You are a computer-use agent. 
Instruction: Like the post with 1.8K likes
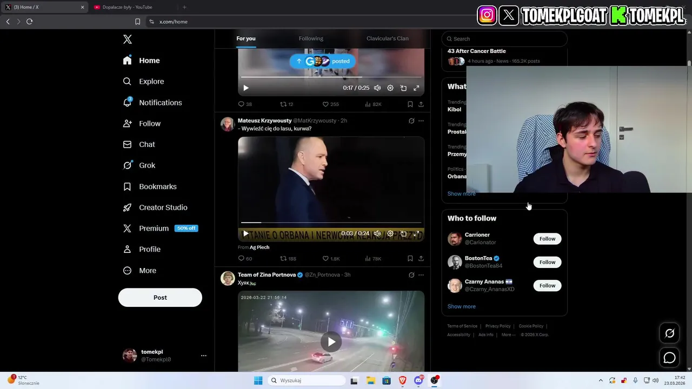[x=331, y=259]
